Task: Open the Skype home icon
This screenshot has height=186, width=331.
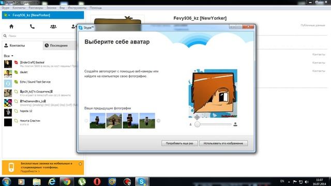Action: click(11, 26)
